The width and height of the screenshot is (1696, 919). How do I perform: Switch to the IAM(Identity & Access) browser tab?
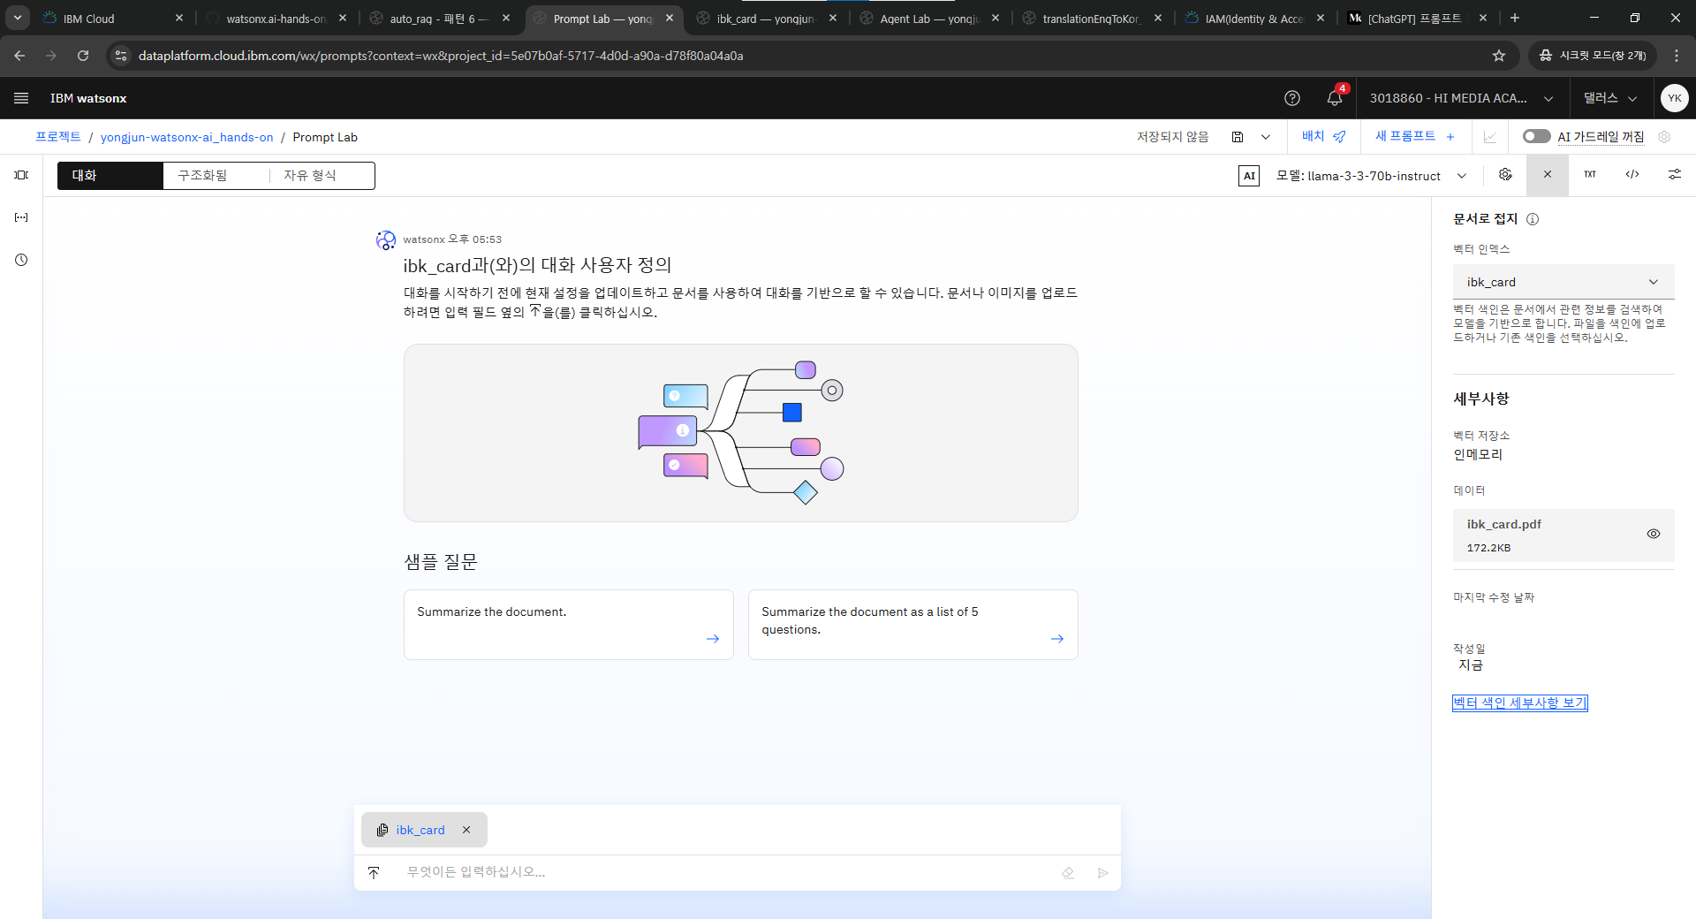(1254, 19)
